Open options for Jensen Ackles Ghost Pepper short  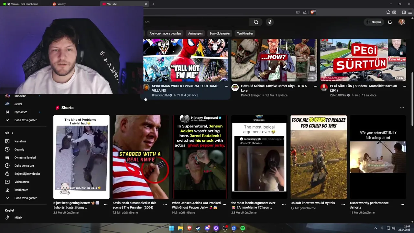coord(224,205)
